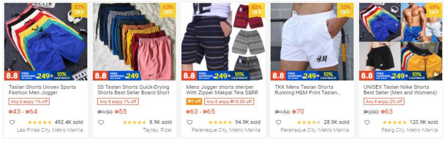This screenshot has width=446, height=141.
Task: Open Mens Jogger shorts steriper title
Action: point(222,90)
